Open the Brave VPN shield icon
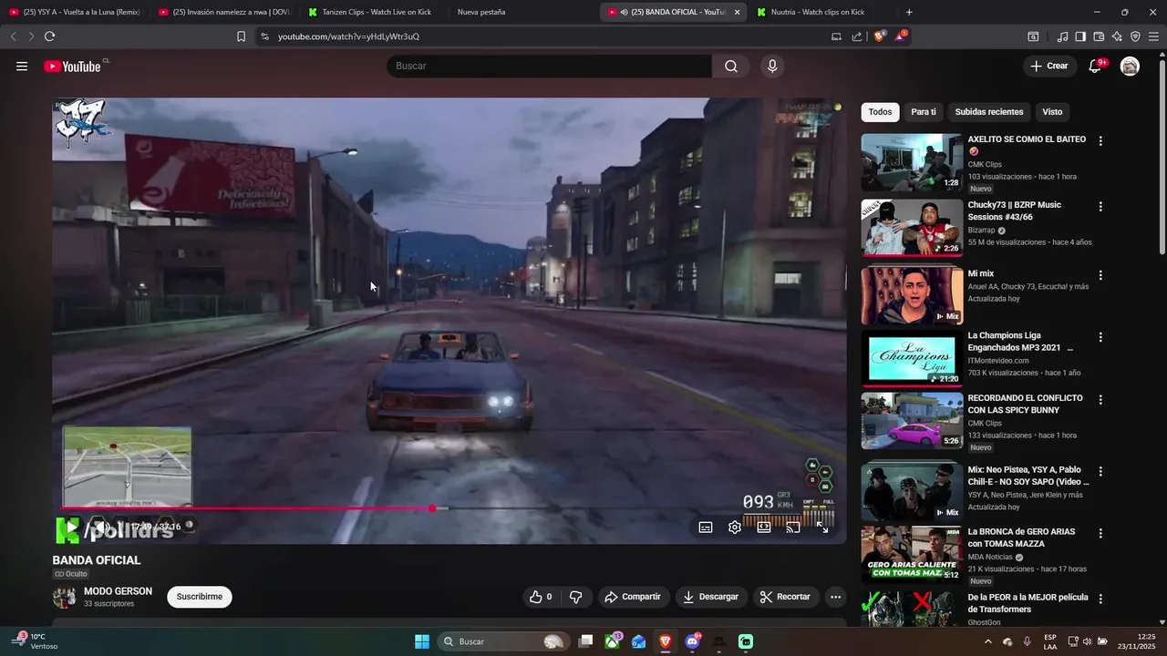 [1135, 36]
